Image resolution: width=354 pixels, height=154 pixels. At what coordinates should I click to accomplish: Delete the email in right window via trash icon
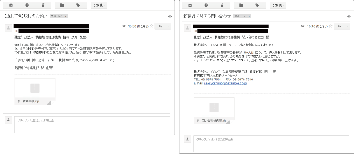coord(222,5)
